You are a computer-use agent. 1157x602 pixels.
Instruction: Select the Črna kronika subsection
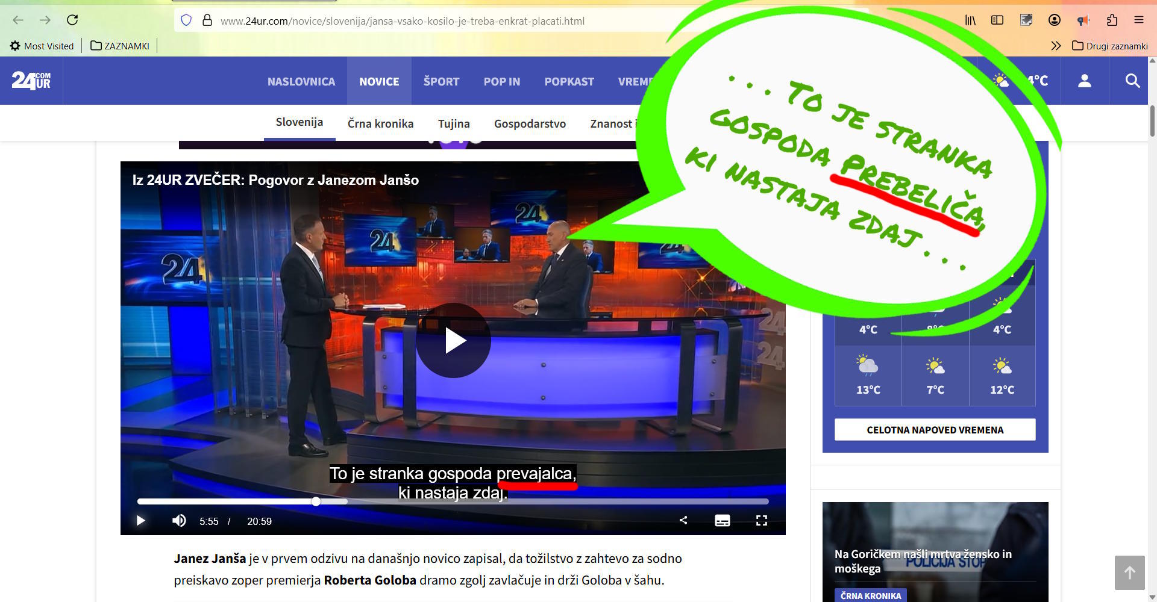click(x=380, y=123)
